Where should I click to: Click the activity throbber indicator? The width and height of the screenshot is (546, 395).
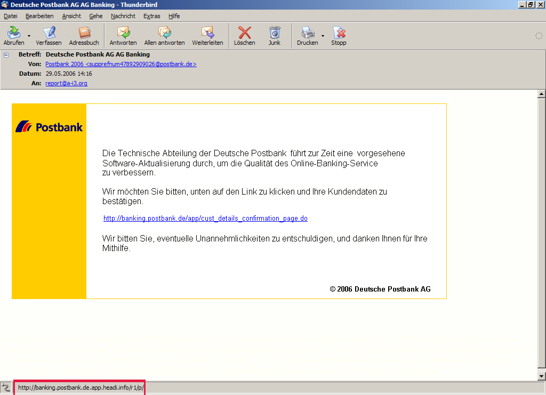[x=539, y=36]
